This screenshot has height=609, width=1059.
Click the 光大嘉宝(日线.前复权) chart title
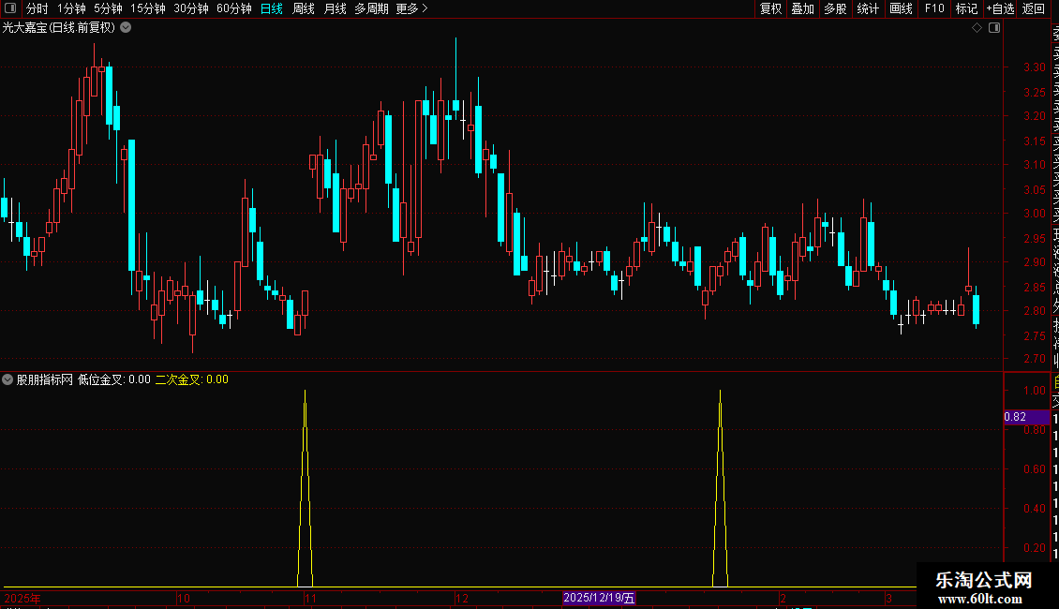click(59, 28)
